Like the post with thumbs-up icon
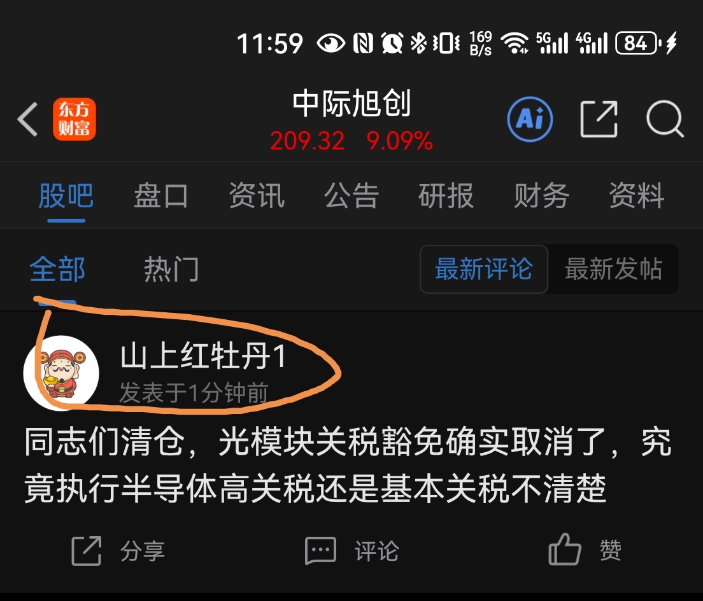 tap(565, 549)
